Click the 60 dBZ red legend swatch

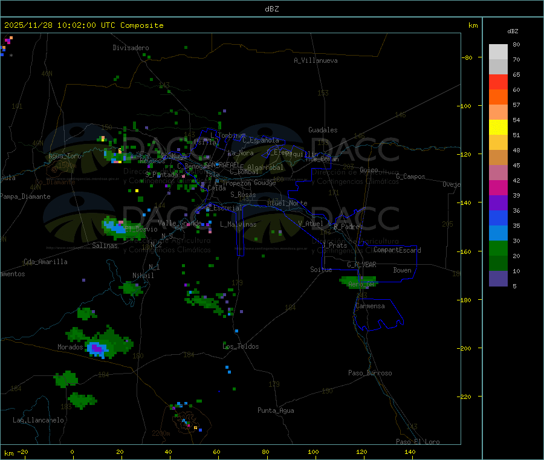pyautogui.click(x=498, y=82)
